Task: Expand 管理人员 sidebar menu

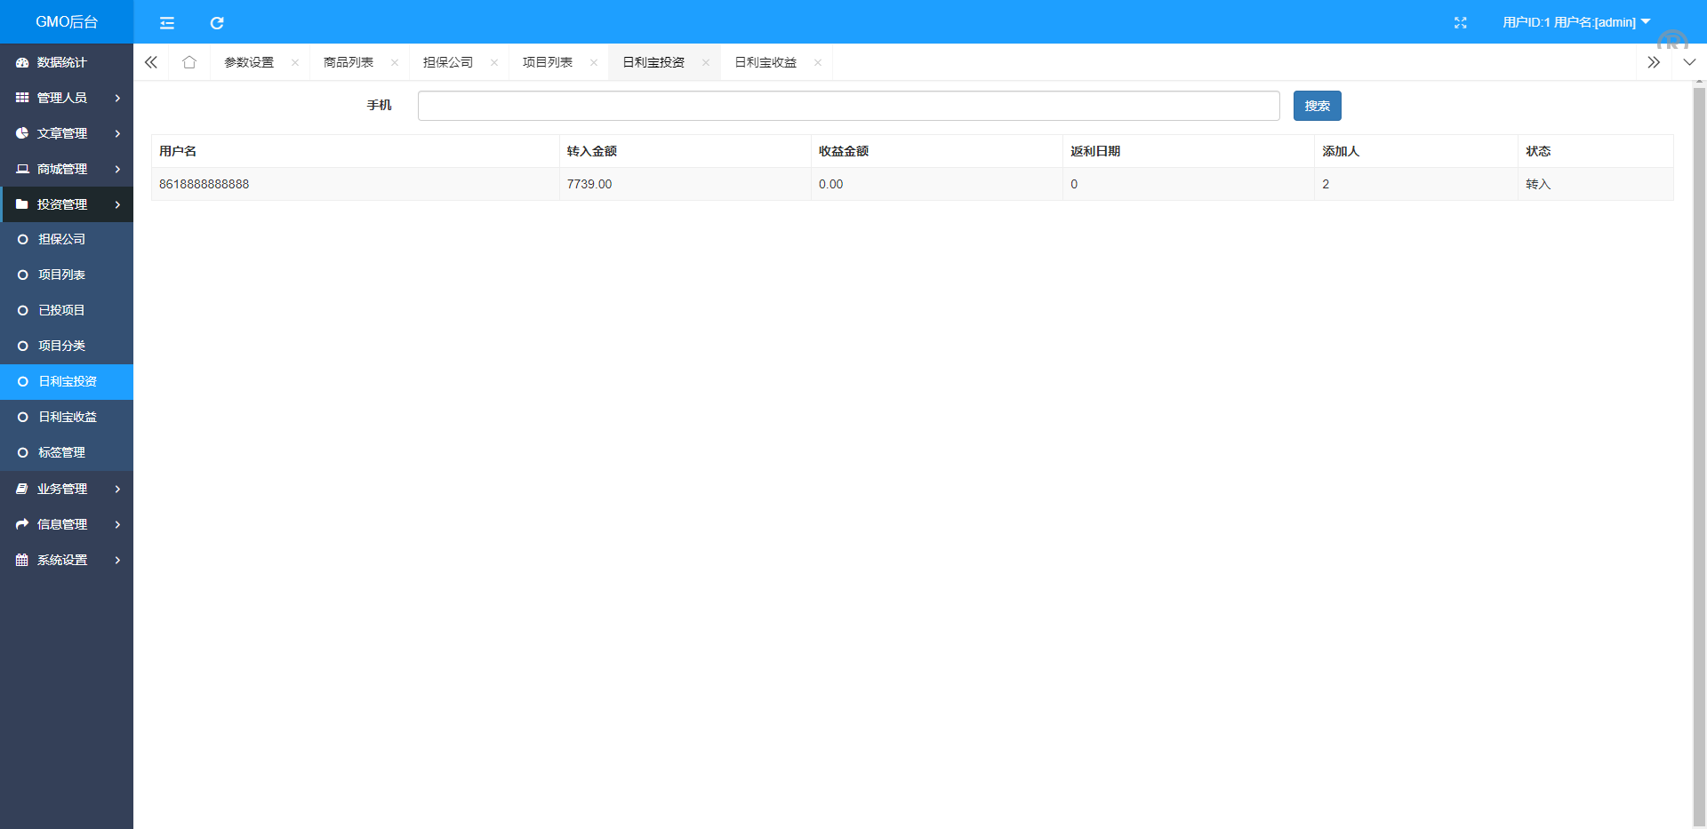Action: coord(67,98)
